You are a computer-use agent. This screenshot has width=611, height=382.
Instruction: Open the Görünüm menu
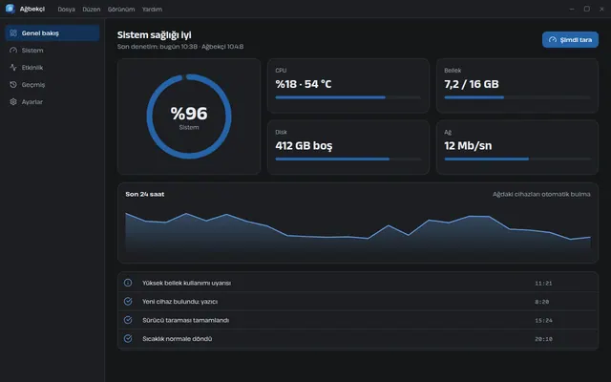[x=121, y=9]
